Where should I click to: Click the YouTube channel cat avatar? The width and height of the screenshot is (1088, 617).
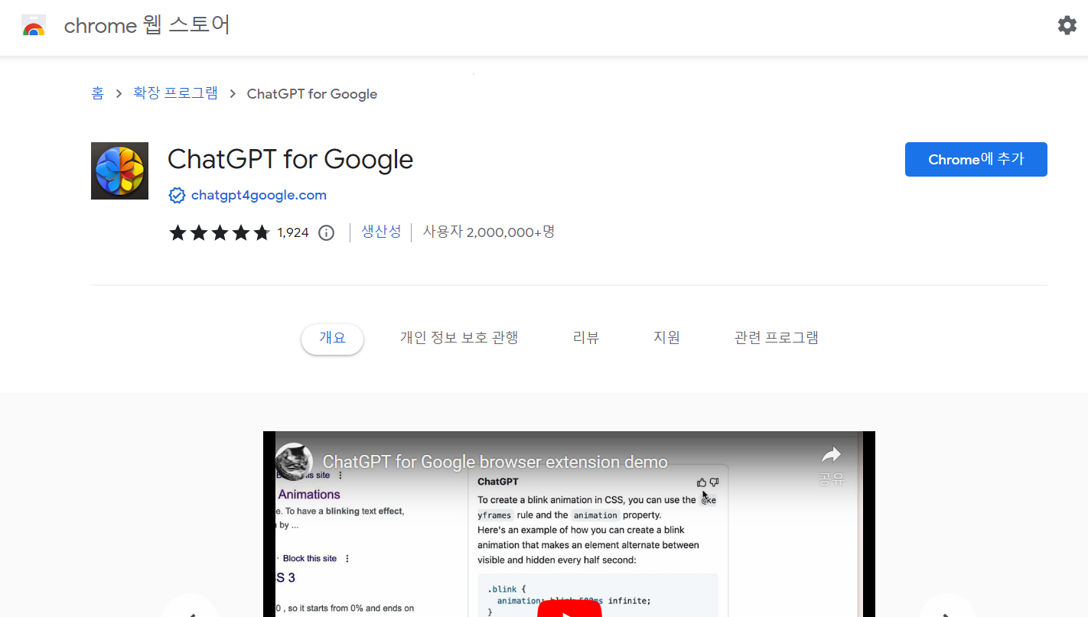click(x=294, y=462)
